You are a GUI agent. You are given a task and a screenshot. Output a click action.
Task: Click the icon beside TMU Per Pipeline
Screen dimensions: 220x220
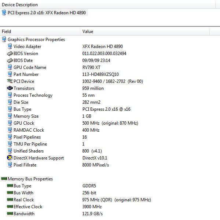(x=10, y=144)
